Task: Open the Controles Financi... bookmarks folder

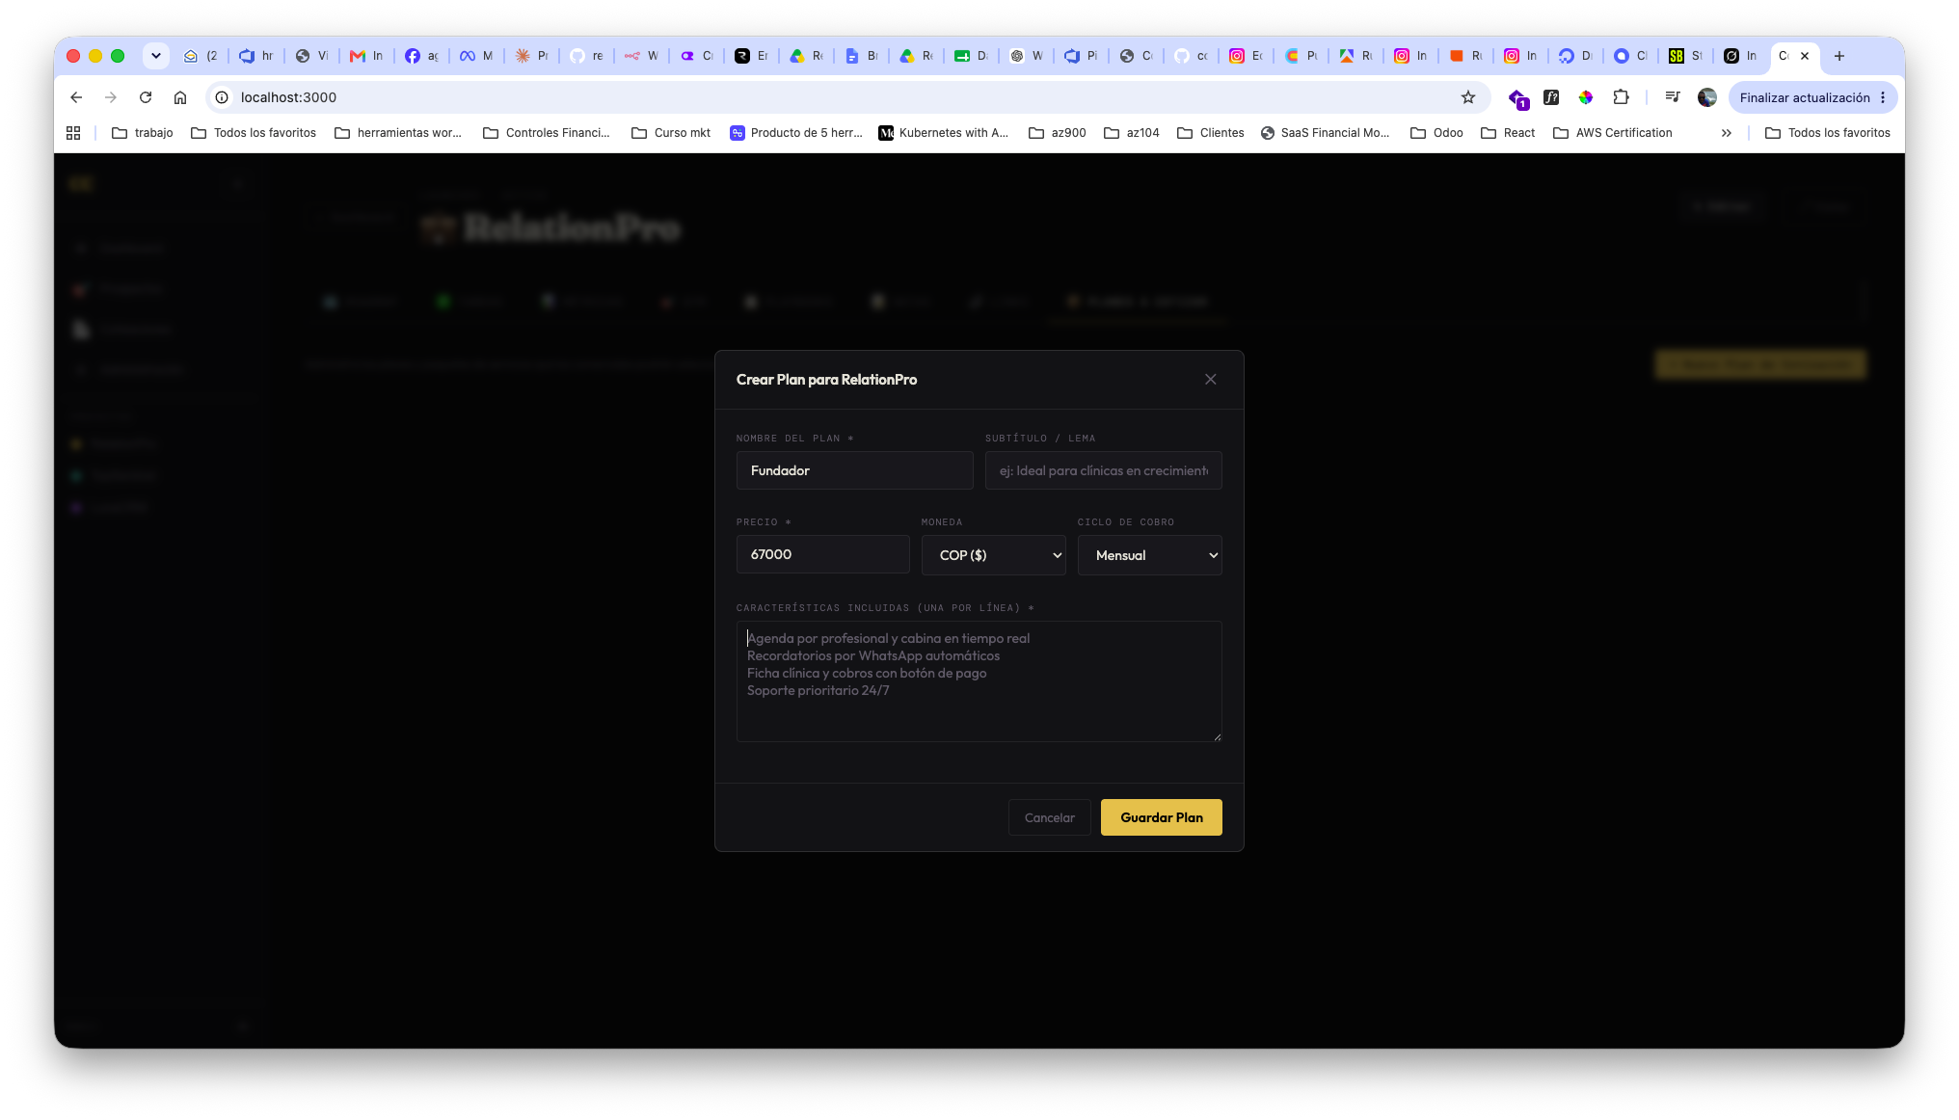Action: click(x=547, y=133)
